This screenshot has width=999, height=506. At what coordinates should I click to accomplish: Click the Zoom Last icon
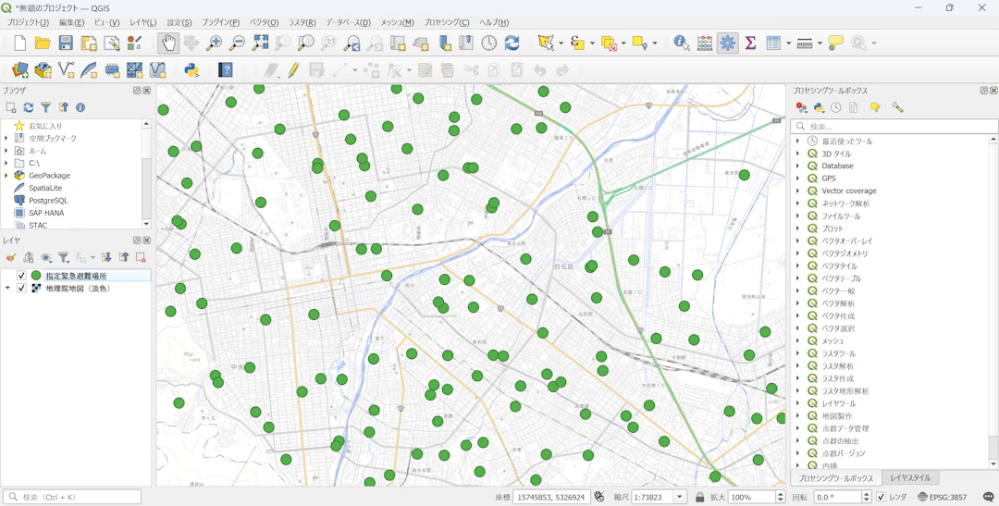351,43
